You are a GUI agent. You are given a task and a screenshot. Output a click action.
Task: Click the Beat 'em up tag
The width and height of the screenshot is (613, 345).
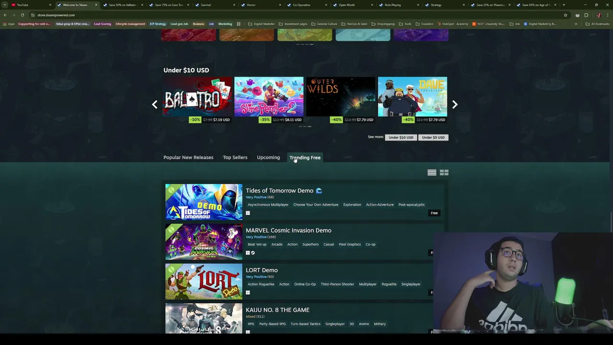(257, 244)
